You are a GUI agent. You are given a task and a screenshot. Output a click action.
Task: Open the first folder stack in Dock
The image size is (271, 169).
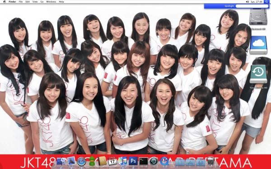[180, 162]
